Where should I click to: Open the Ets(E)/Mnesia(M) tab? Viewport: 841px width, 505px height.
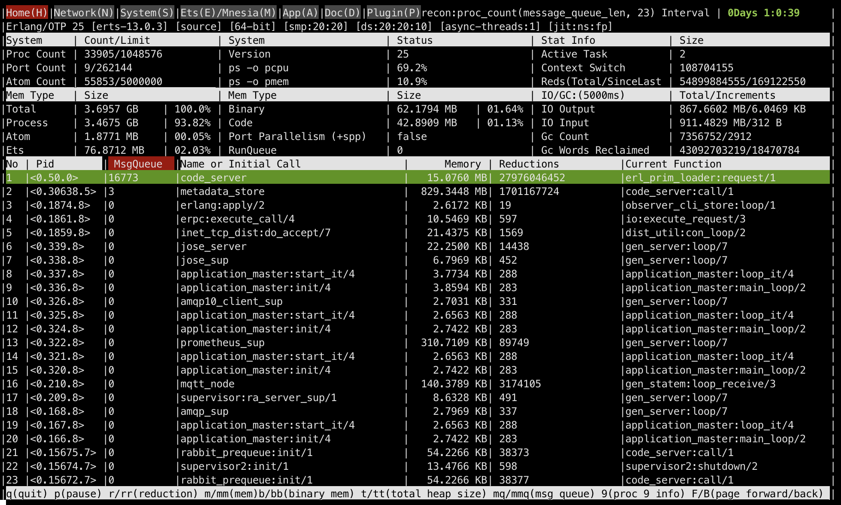tap(228, 13)
